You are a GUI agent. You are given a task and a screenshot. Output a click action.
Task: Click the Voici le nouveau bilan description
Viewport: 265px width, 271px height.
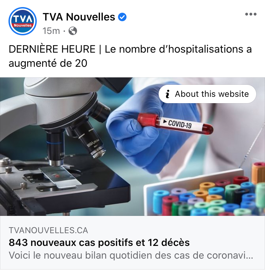point(131,255)
